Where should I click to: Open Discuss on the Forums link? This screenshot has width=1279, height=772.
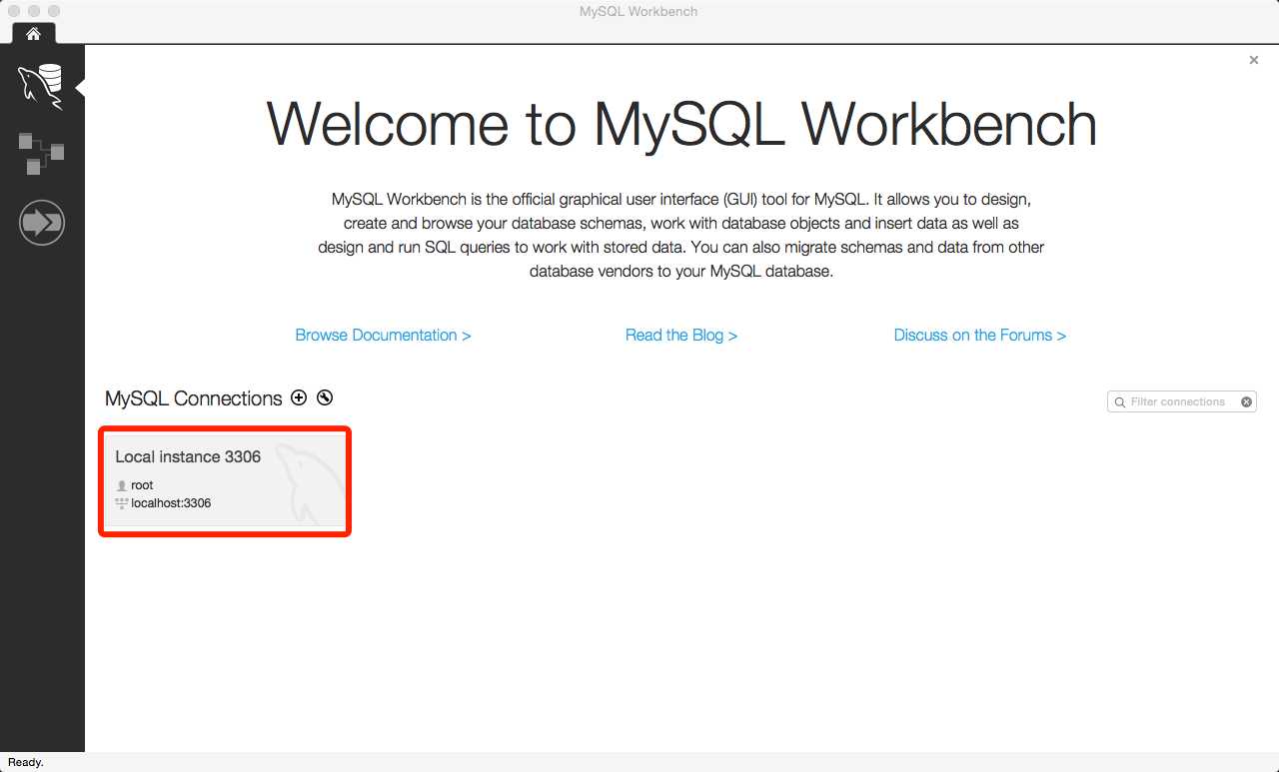click(980, 335)
